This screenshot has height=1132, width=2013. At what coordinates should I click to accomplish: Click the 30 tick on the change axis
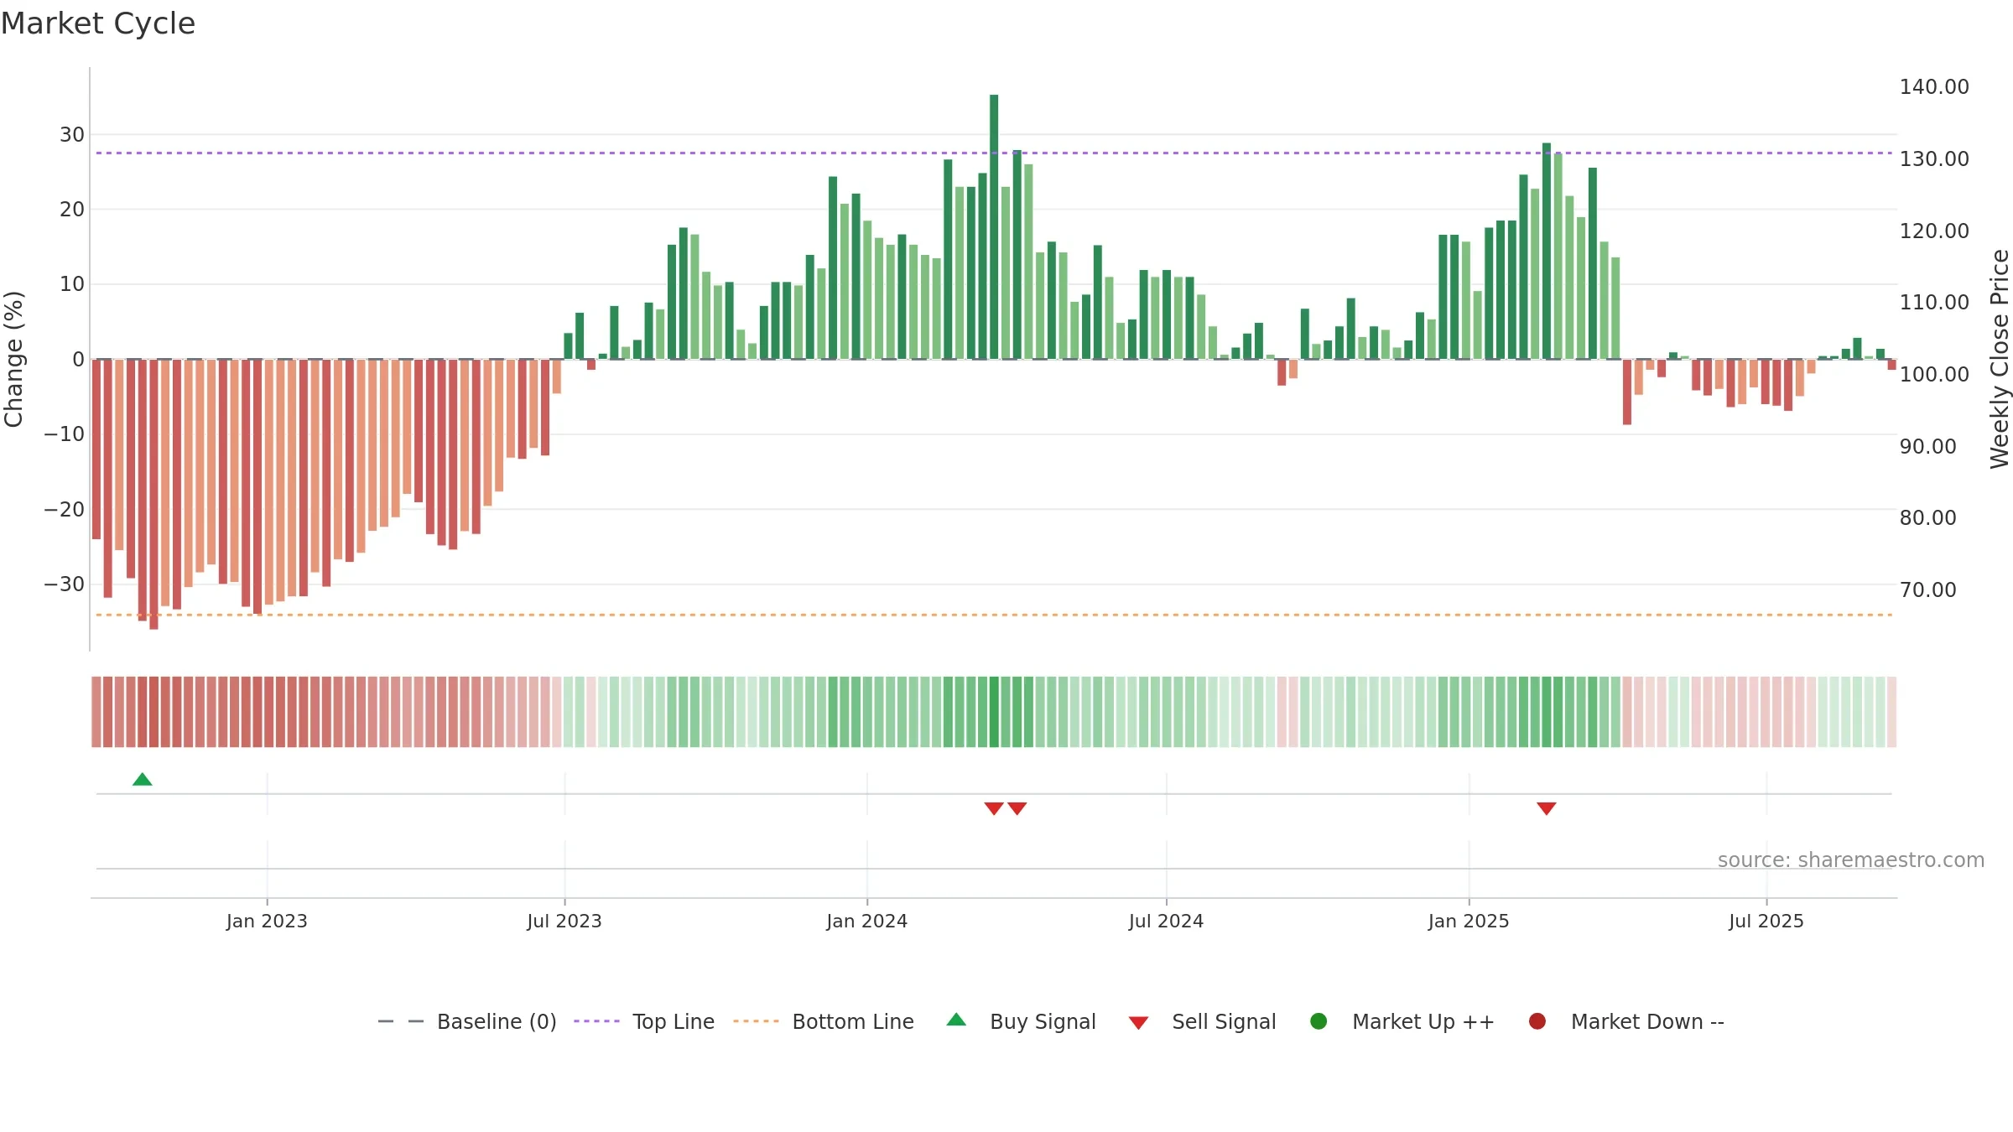[x=72, y=135]
